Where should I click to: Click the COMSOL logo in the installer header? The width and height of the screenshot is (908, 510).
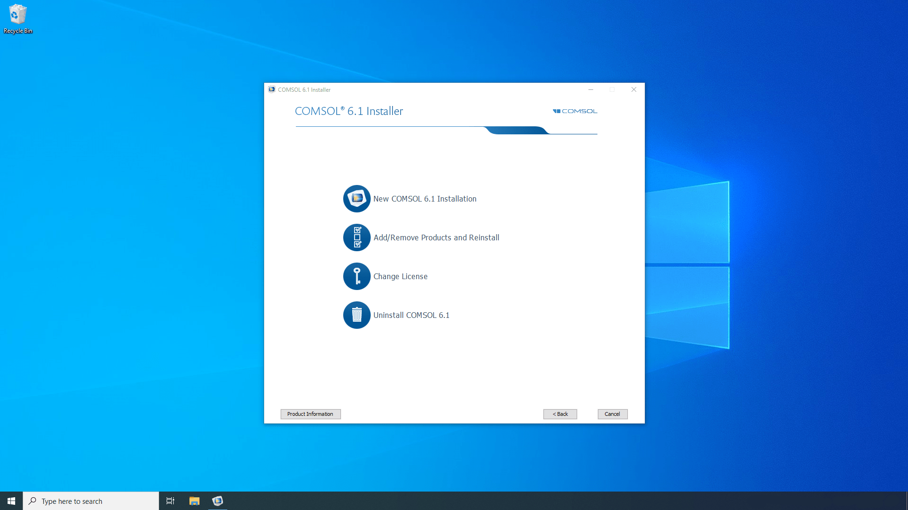pos(575,111)
